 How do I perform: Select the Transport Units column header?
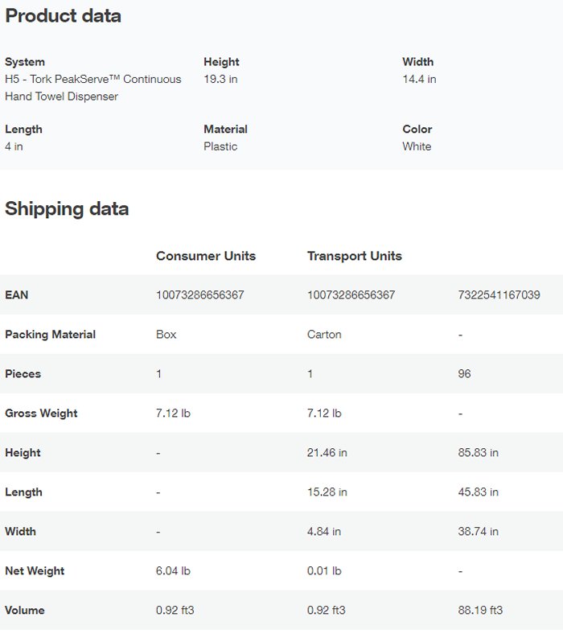[x=355, y=256]
